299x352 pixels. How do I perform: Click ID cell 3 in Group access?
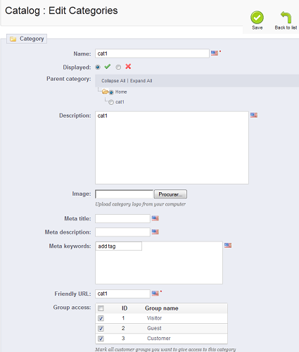pos(123,339)
